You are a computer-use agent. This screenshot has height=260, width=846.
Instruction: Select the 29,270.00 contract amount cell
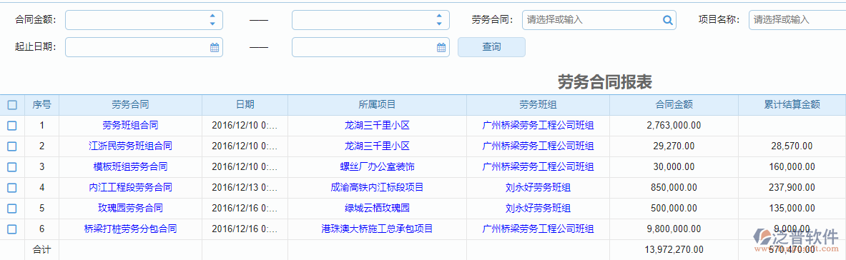click(674, 146)
